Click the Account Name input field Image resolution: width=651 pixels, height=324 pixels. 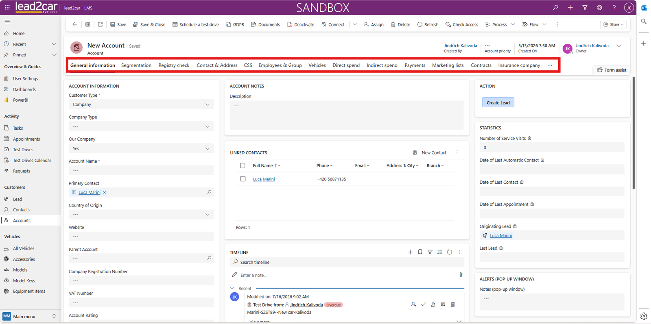coord(141,171)
